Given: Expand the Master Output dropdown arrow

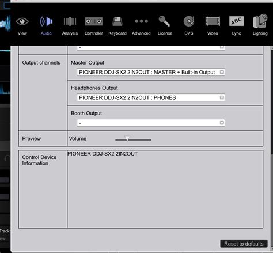Looking at the screenshot, I should (x=222, y=72).
